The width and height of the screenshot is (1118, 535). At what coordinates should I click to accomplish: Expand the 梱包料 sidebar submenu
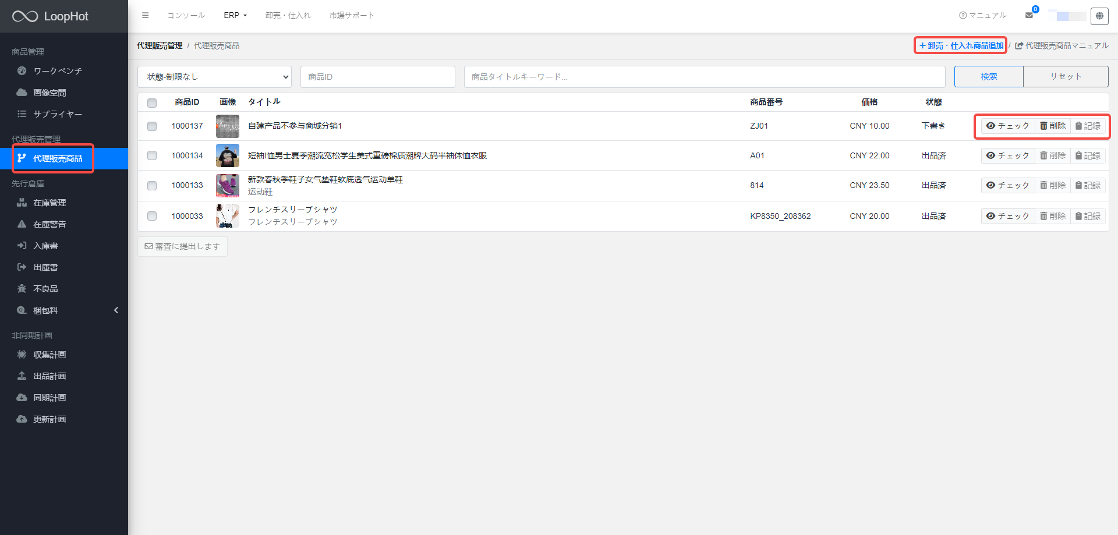[64, 310]
